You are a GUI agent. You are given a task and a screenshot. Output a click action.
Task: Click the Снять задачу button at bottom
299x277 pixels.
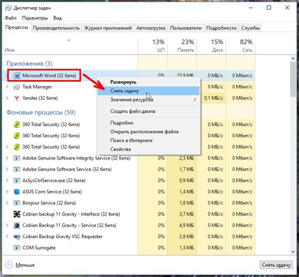(x=276, y=265)
